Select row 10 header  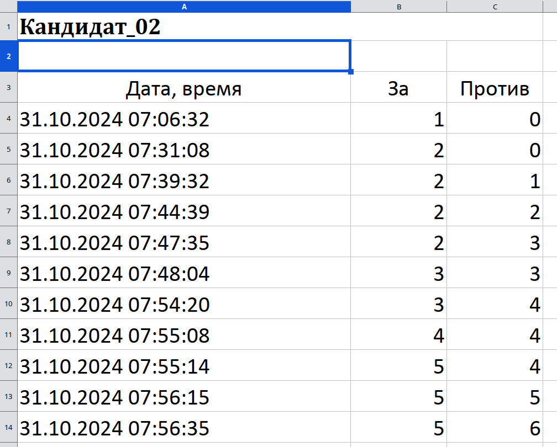(x=8, y=304)
